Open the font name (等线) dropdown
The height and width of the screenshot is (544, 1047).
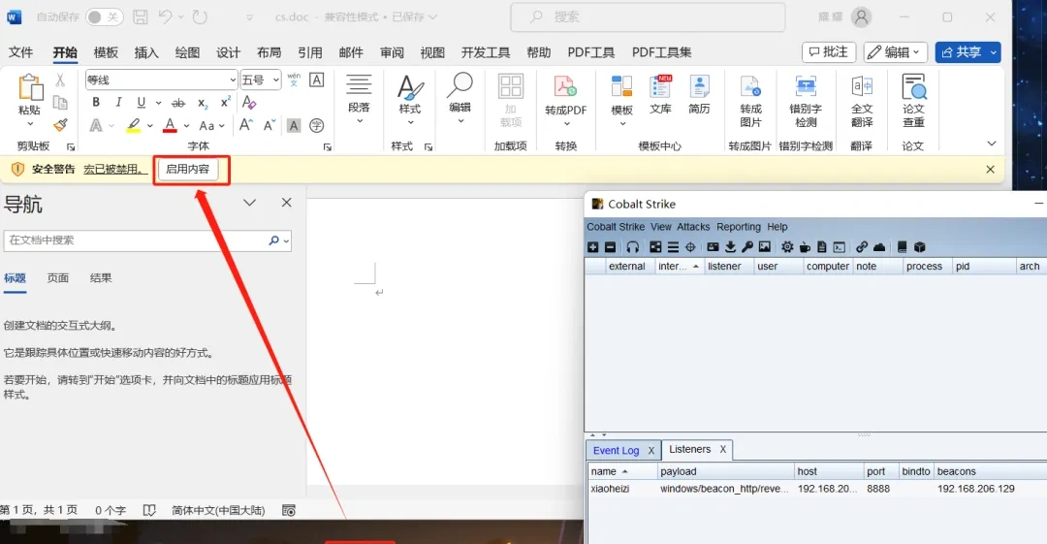tap(233, 80)
